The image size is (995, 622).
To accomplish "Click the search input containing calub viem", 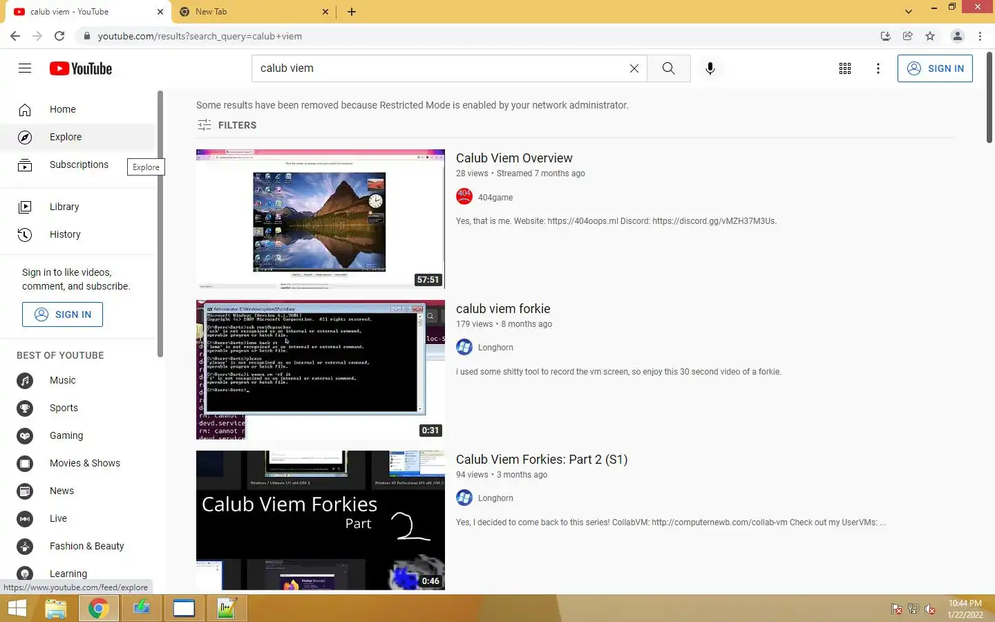I will click(x=439, y=68).
